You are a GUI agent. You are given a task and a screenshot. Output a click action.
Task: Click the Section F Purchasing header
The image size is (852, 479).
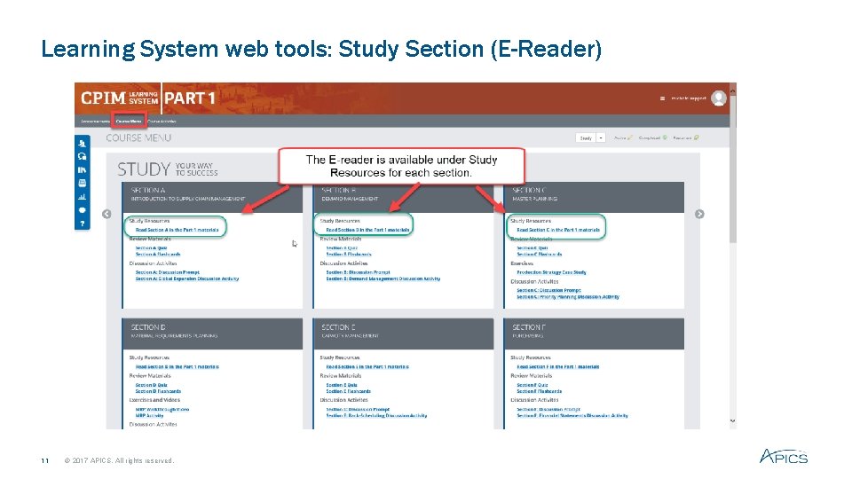click(x=594, y=334)
